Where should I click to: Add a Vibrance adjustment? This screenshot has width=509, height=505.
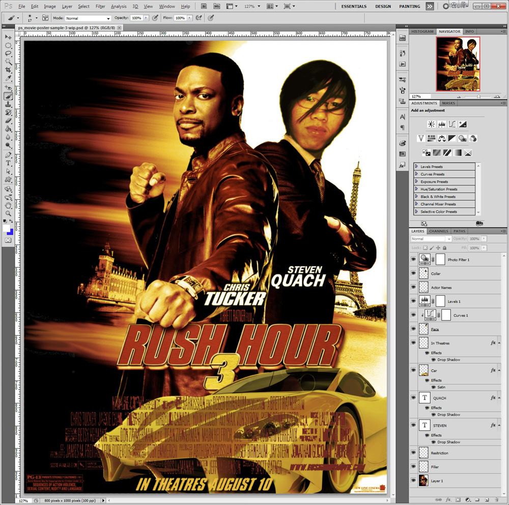pyautogui.click(x=421, y=139)
